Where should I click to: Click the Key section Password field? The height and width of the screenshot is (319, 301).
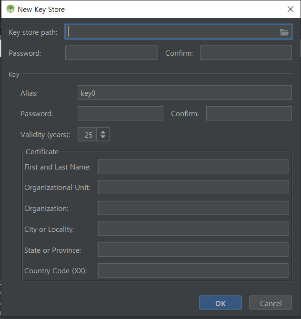point(120,113)
